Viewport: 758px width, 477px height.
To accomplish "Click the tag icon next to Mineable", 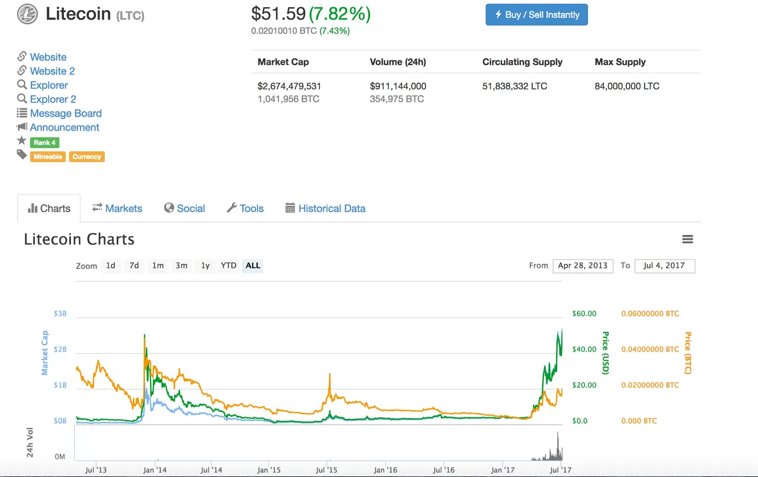I will tap(22, 154).
